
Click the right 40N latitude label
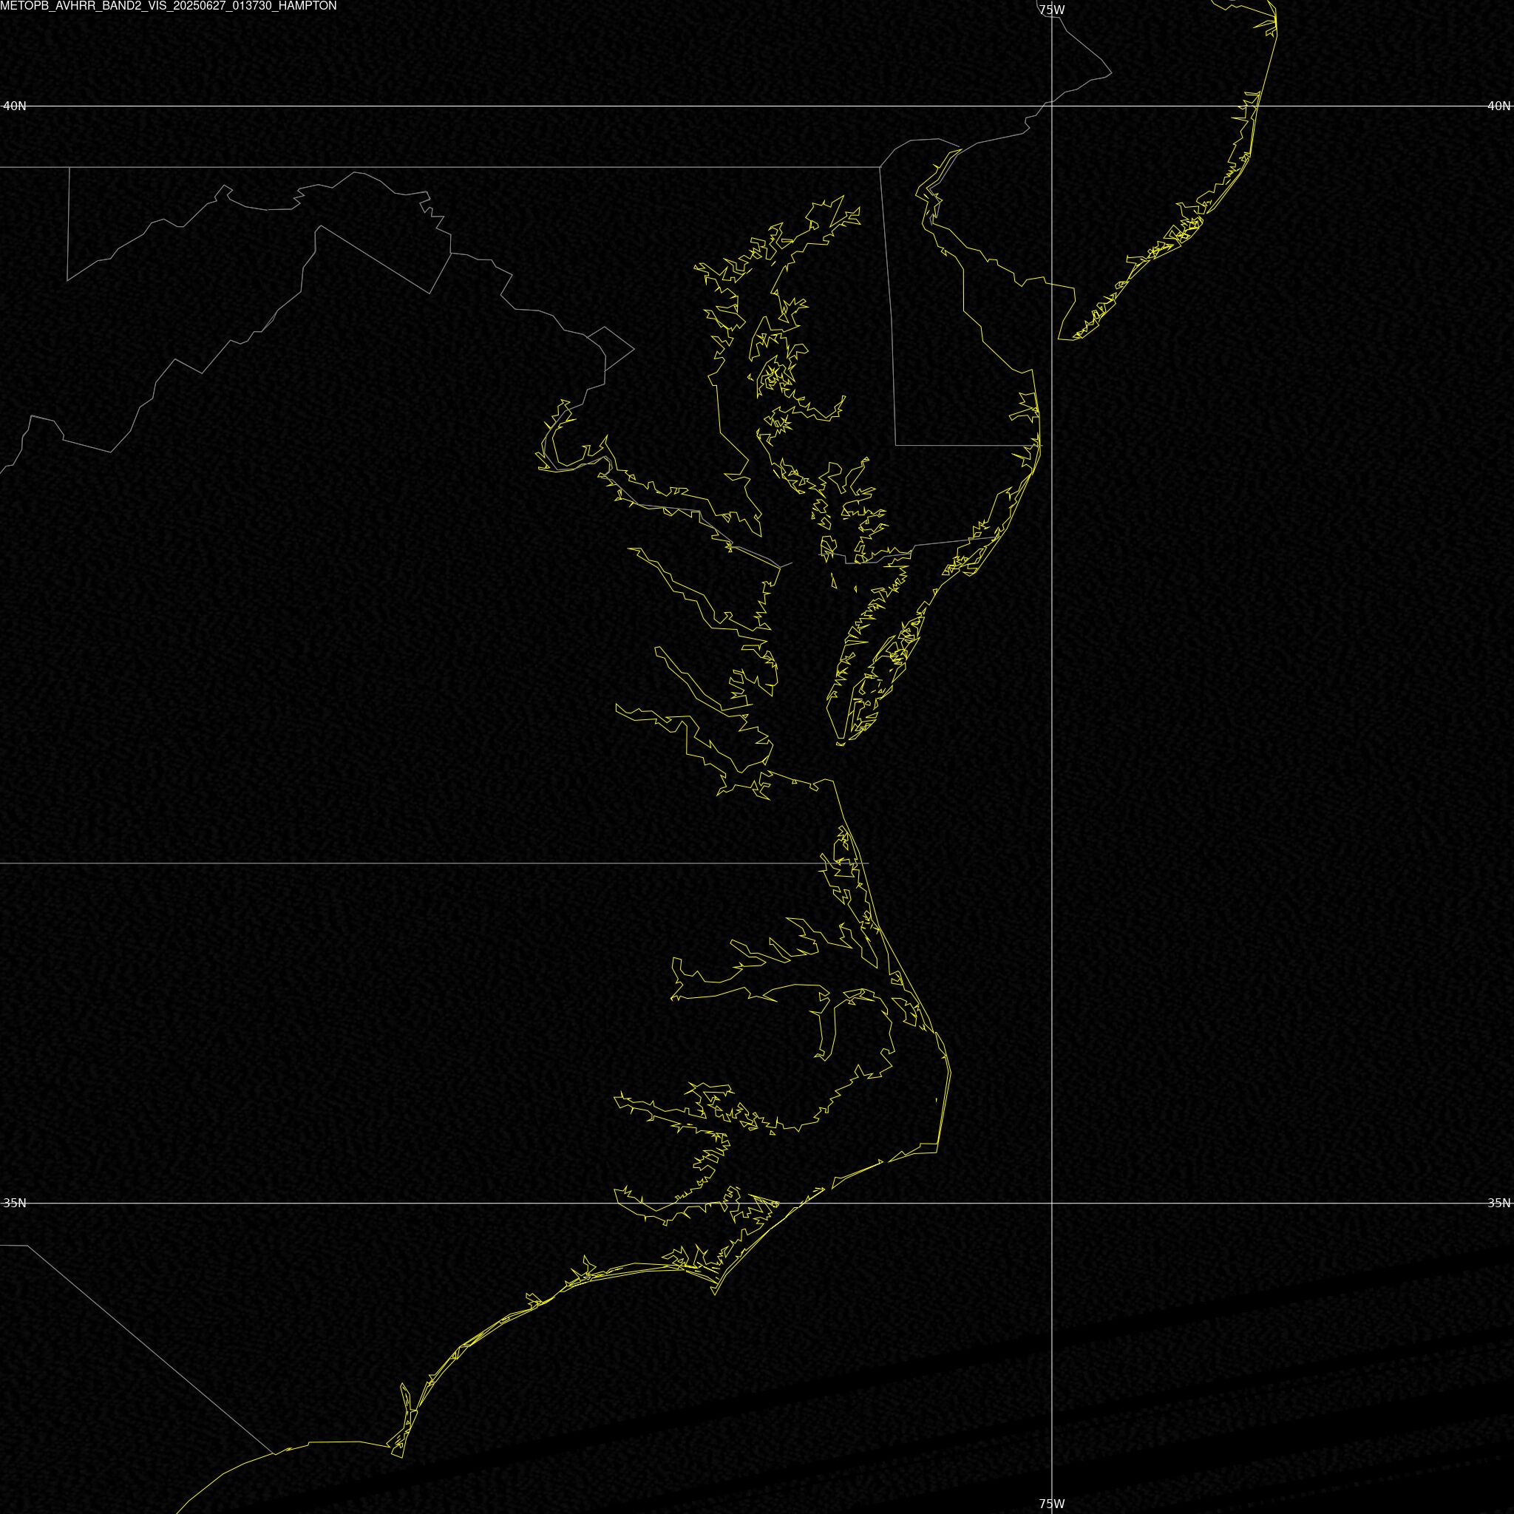pos(1499,106)
